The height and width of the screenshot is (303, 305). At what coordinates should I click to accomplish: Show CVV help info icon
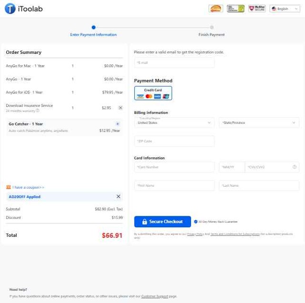[295, 167]
